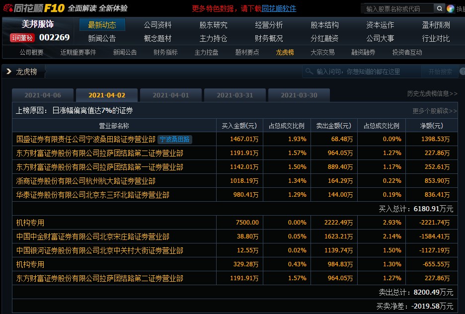This screenshot has width=465, height=314.
Task: Select the 2021-04-01 date tab
Action: (171, 95)
